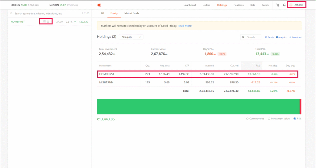Click the watchlist search magnifier icon
Viewport: 316px width, 168px height.
click(x=11, y=13)
